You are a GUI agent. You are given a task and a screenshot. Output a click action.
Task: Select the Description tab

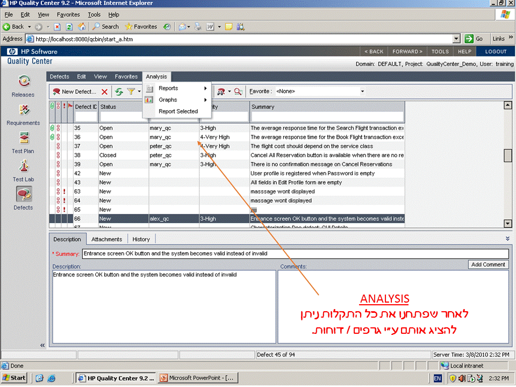pos(68,240)
